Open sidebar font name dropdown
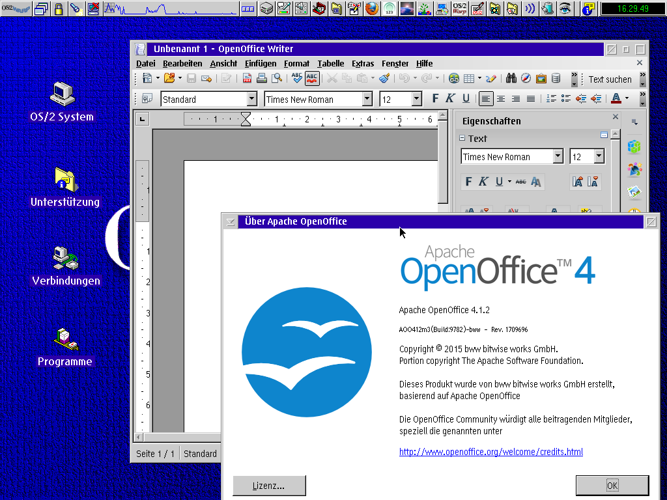Screen dimensions: 667x500 point(558,156)
